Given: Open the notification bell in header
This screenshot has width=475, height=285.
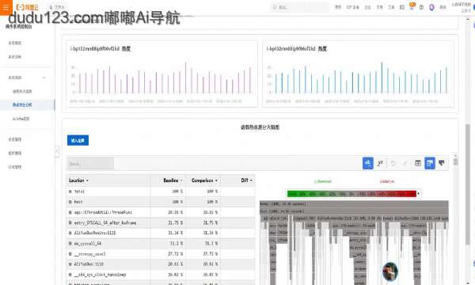Looking at the screenshot, I should tap(412, 6).
